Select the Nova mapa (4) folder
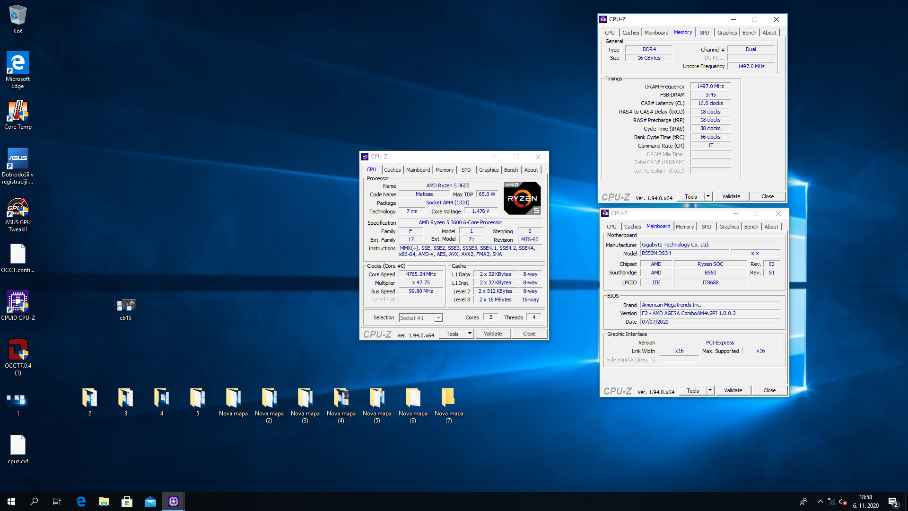The height and width of the screenshot is (511, 908). click(x=341, y=405)
